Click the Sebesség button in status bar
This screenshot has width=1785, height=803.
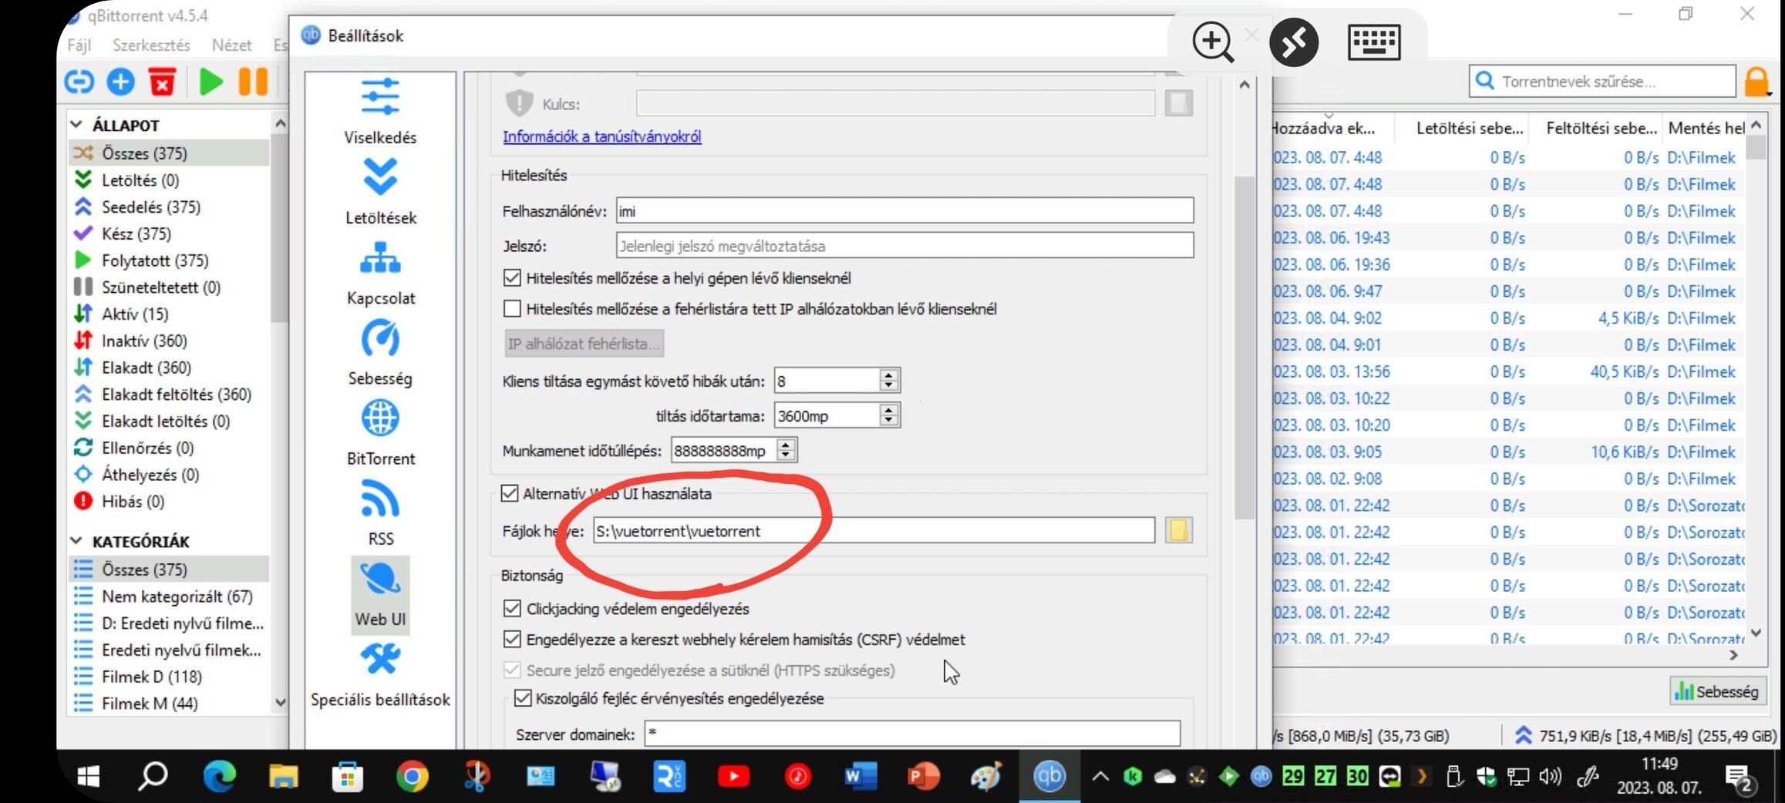coord(1718,691)
